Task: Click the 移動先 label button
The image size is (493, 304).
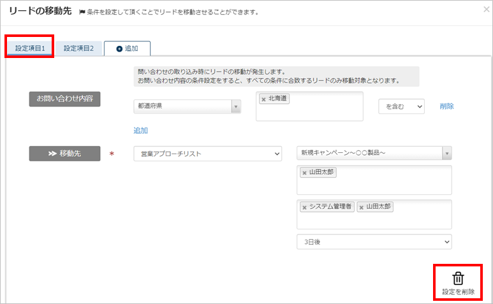Action: (x=64, y=154)
